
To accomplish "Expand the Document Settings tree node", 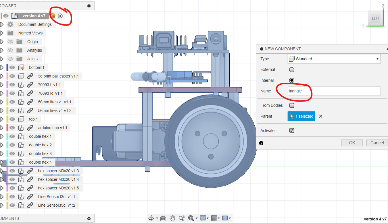I will [x=2, y=24].
